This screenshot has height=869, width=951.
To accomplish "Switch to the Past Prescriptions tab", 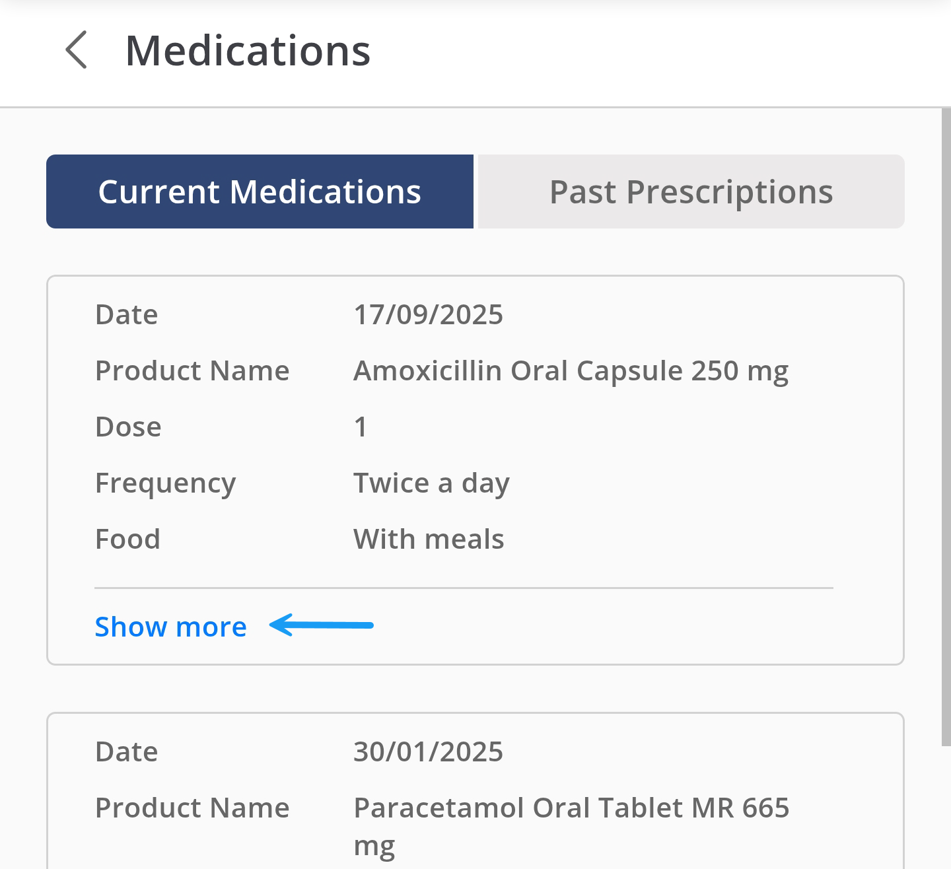I will (691, 192).
